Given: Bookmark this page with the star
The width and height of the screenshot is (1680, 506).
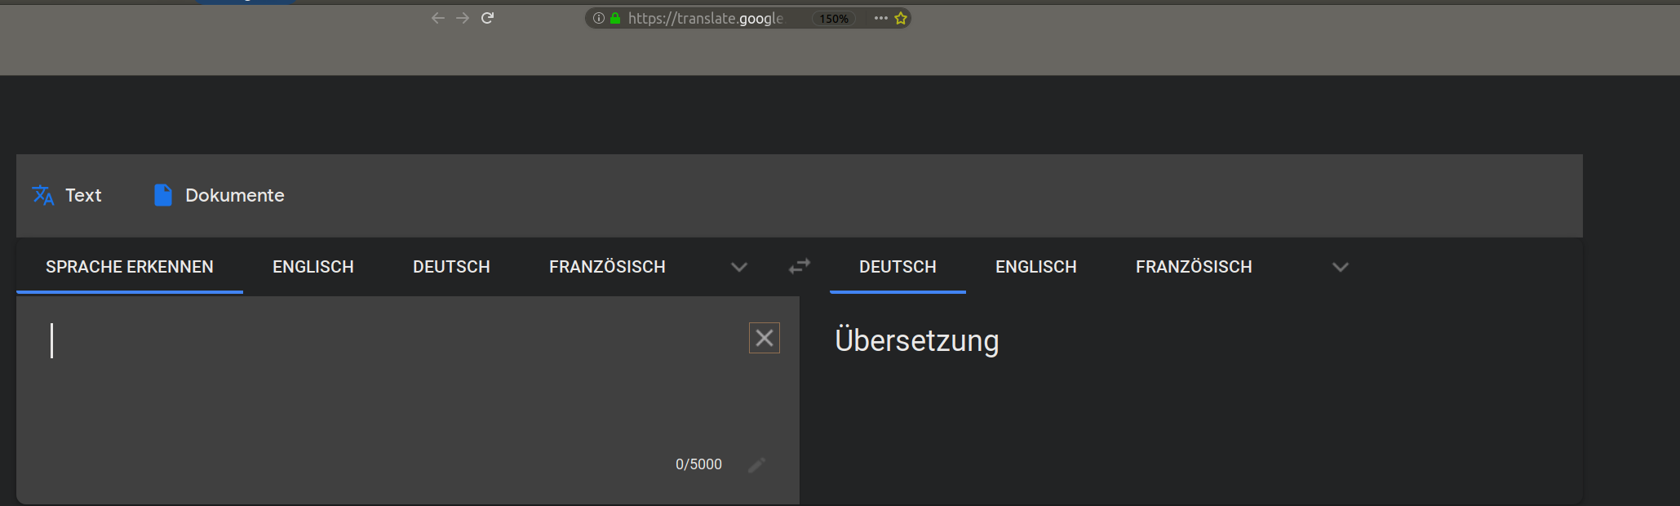Looking at the screenshot, I should (x=901, y=18).
